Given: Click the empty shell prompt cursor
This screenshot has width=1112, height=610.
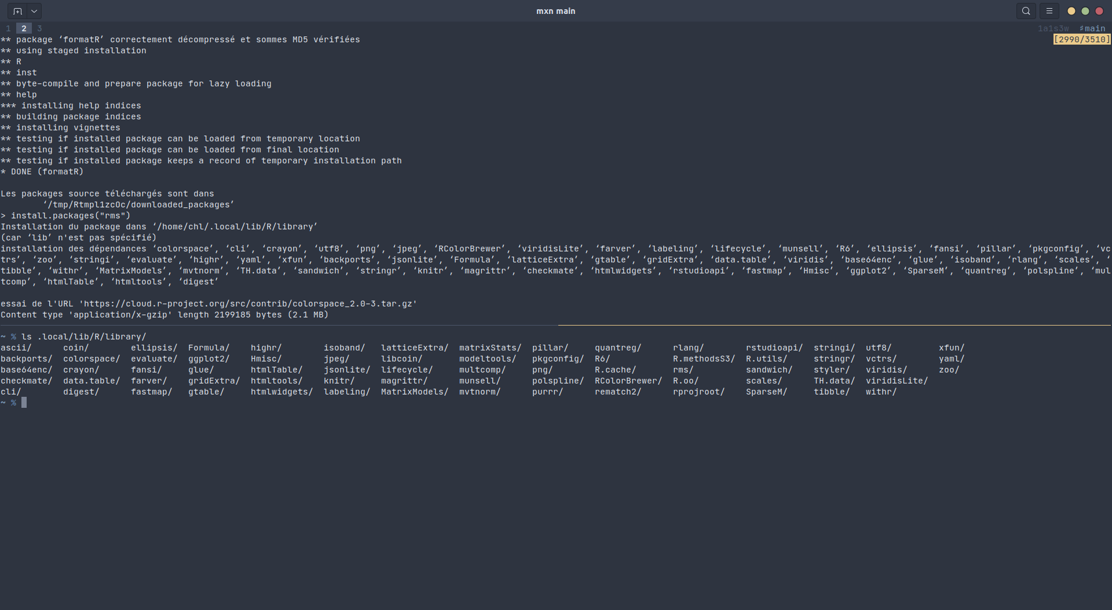Looking at the screenshot, I should [24, 403].
